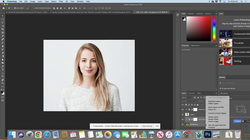Select the Dodge tool
The height and width of the screenshot is (140, 250).
(3, 63)
